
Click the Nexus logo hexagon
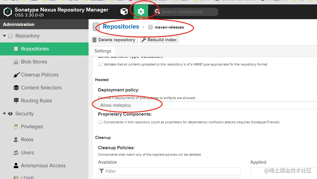[x=8, y=12]
